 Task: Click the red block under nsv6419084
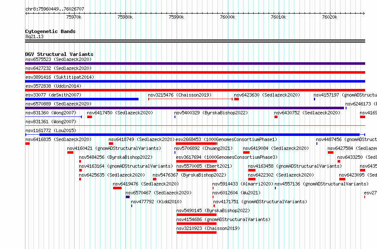246,152
